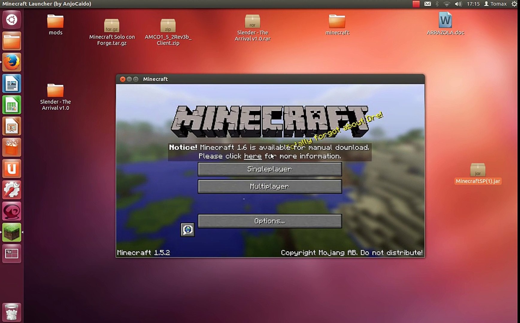Select the Slender - The Arrival v1.0 folder
The height and width of the screenshot is (323, 520).
pyautogui.click(x=55, y=97)
